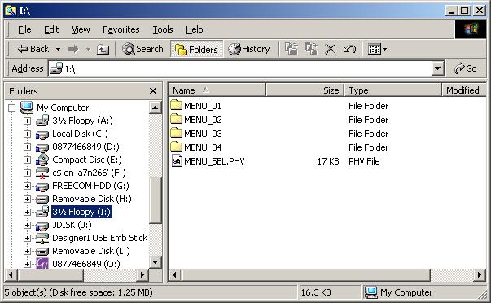
Task: Click the 'PHV File' type cell
Action: [x=364, y=161]
